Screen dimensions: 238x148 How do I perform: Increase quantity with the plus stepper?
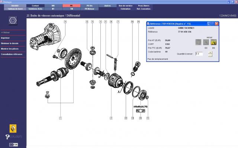[210, 53]
